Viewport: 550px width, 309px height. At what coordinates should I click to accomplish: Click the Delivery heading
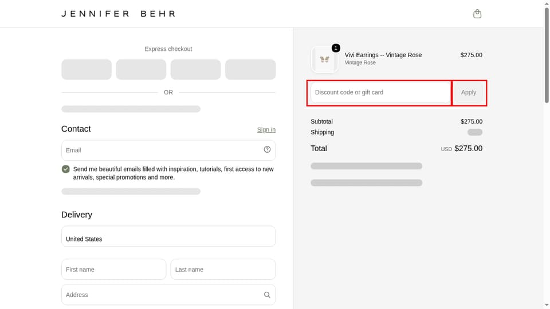tap(77, 215)
